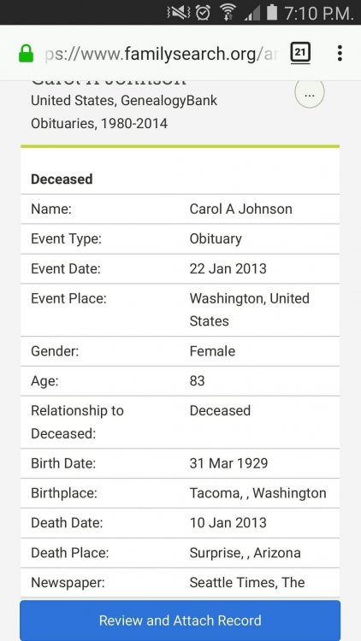
Task: Tap the alarm clock status icon
Action: click(203, 12)
